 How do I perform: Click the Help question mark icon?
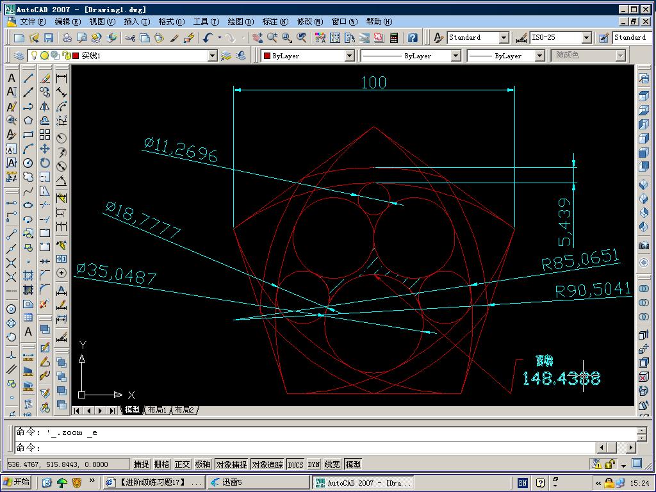click(x=413, y=38)
